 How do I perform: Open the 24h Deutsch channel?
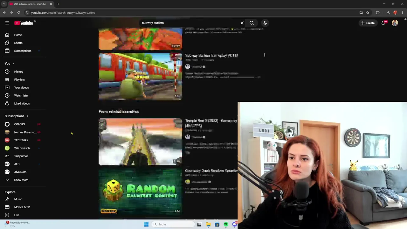pyautogui.click(x=23, y=148)
